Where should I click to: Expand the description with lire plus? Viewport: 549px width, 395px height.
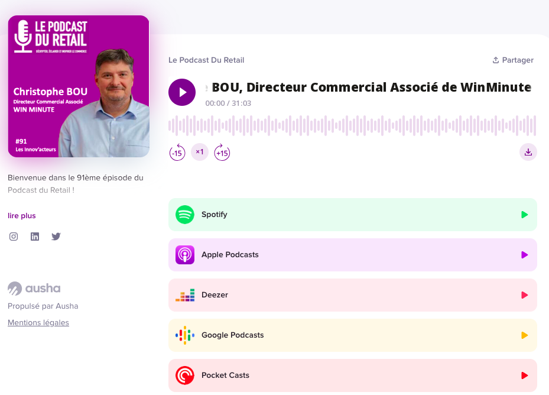coord(22,215)
